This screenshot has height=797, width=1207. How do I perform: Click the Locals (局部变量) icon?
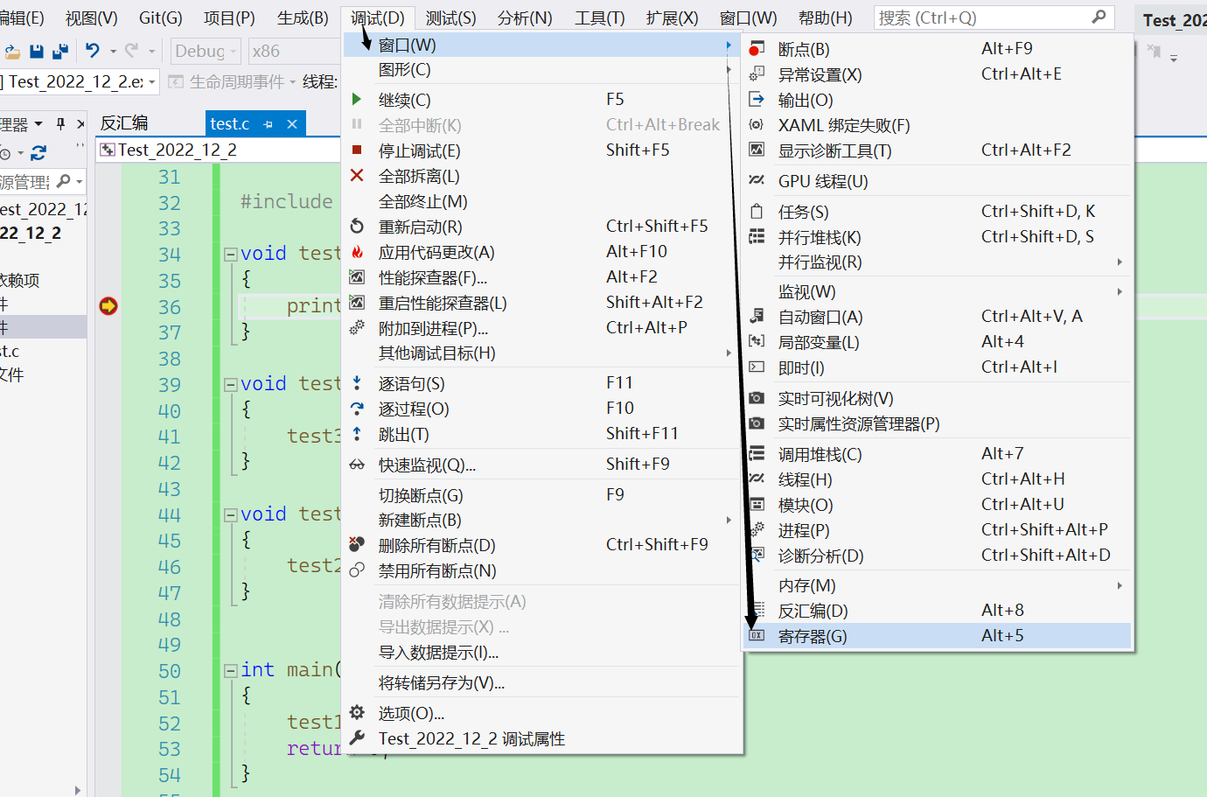click(757, 341)
